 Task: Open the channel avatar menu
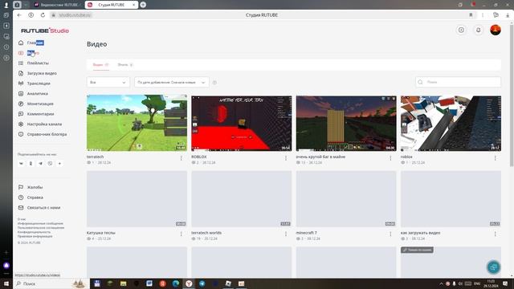click(496, 30)
